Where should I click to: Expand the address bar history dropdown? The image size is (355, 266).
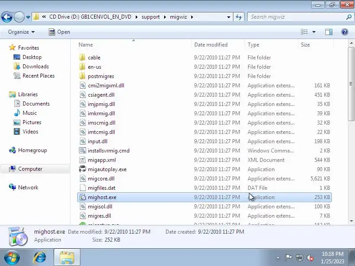click(x=229, y=17)
